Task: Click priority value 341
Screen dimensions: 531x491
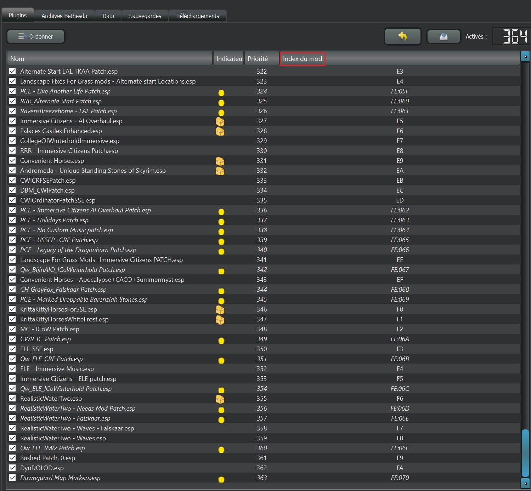Action: [262, 259]
